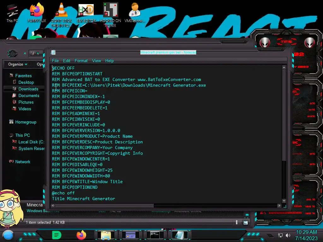Click the network tray icon
The height and width of the screenshot is (242, 323).
pyautogui.click(x=280, y=235)
